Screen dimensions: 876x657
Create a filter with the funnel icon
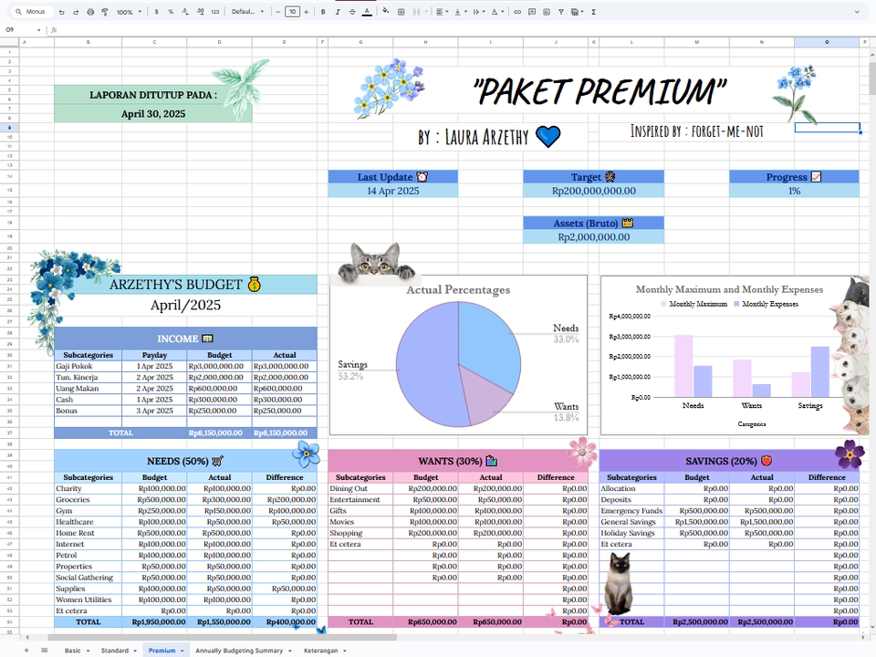pyautogui.click(x=560, y=11)
